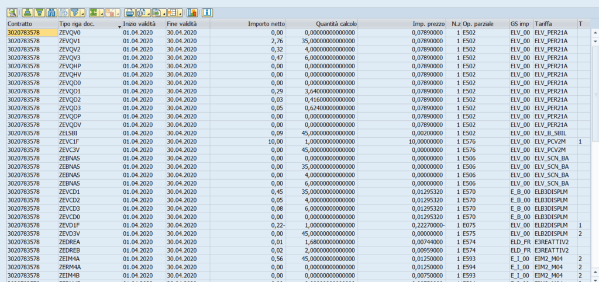Expand the Views button's dropdown arrow
This screenshot has height=282, width=599.
pos(149,13)
